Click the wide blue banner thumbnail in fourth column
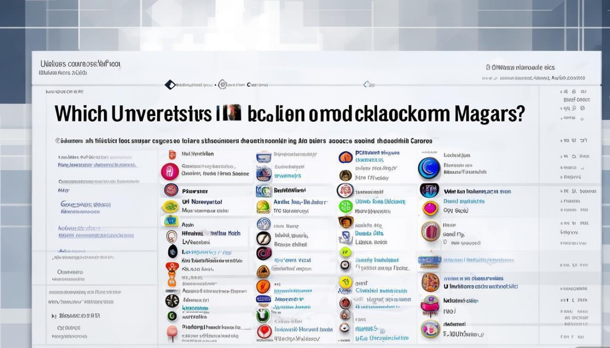This screenshot has height=348, width=610. click(429, 261)
